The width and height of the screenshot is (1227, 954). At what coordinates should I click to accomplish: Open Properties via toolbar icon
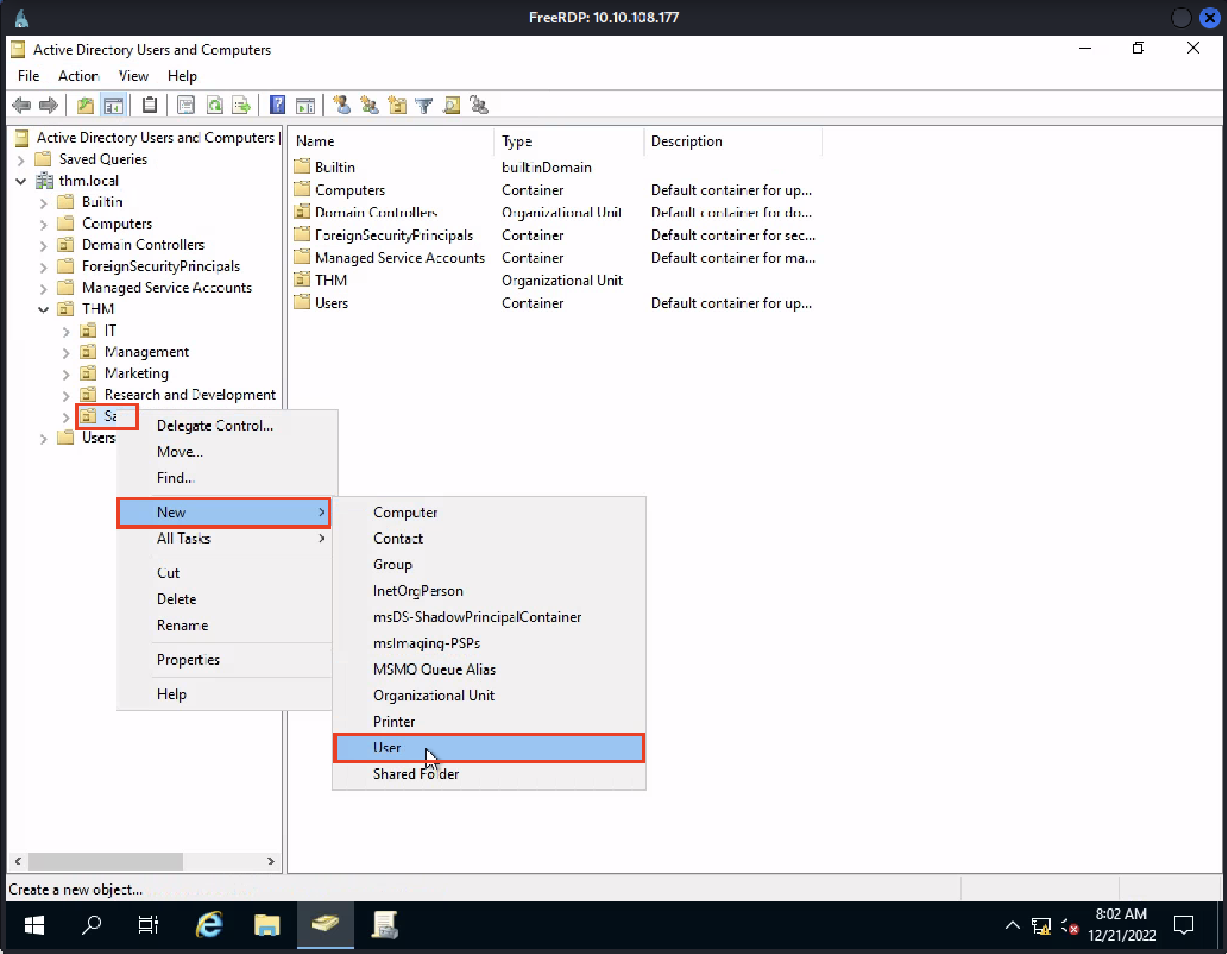[x=186, y=105]
